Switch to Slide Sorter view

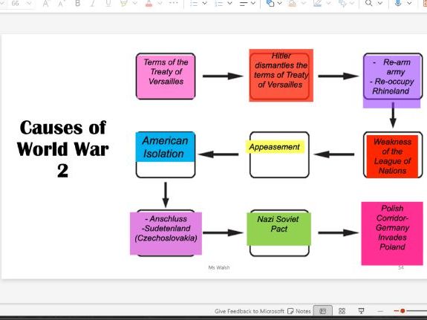[x=342, y=311]
